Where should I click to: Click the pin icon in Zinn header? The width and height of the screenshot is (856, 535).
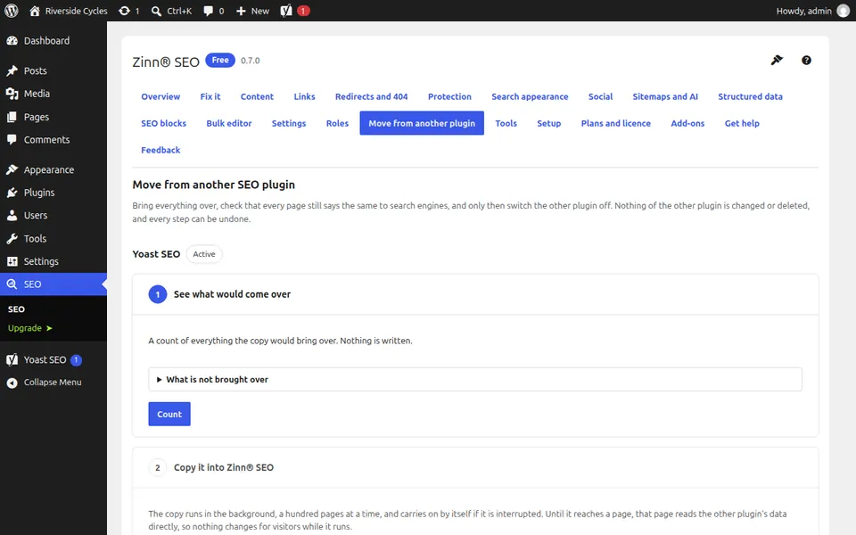(777, 60)
